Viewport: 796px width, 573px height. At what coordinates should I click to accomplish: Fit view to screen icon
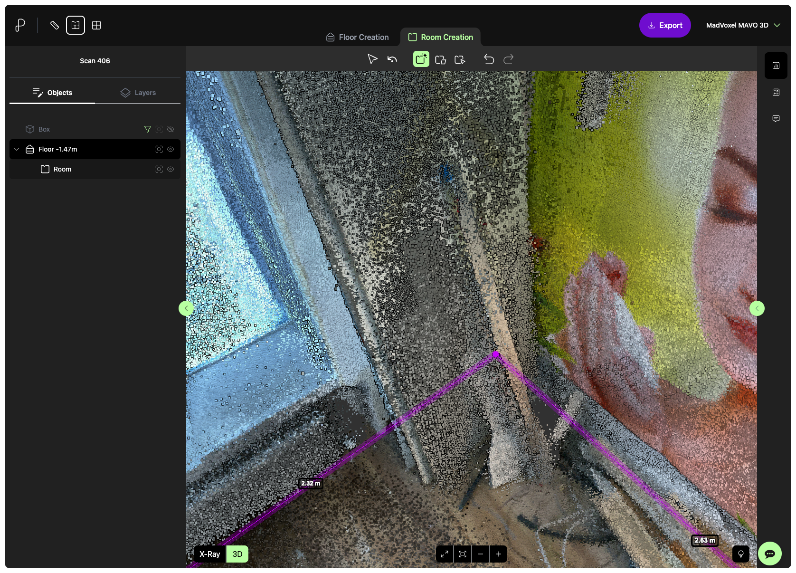tap(463, 554)
